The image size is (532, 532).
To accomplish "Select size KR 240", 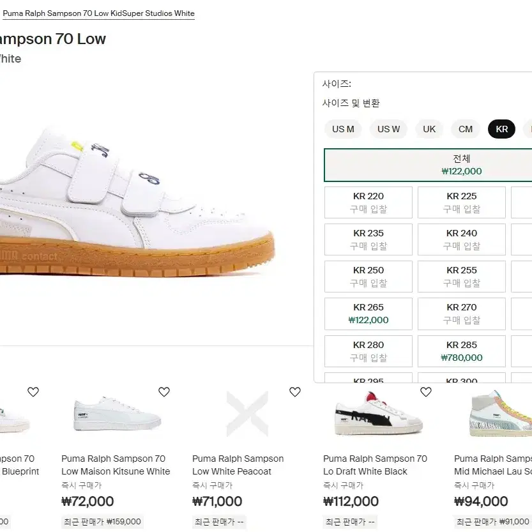I will click(461, 239).
